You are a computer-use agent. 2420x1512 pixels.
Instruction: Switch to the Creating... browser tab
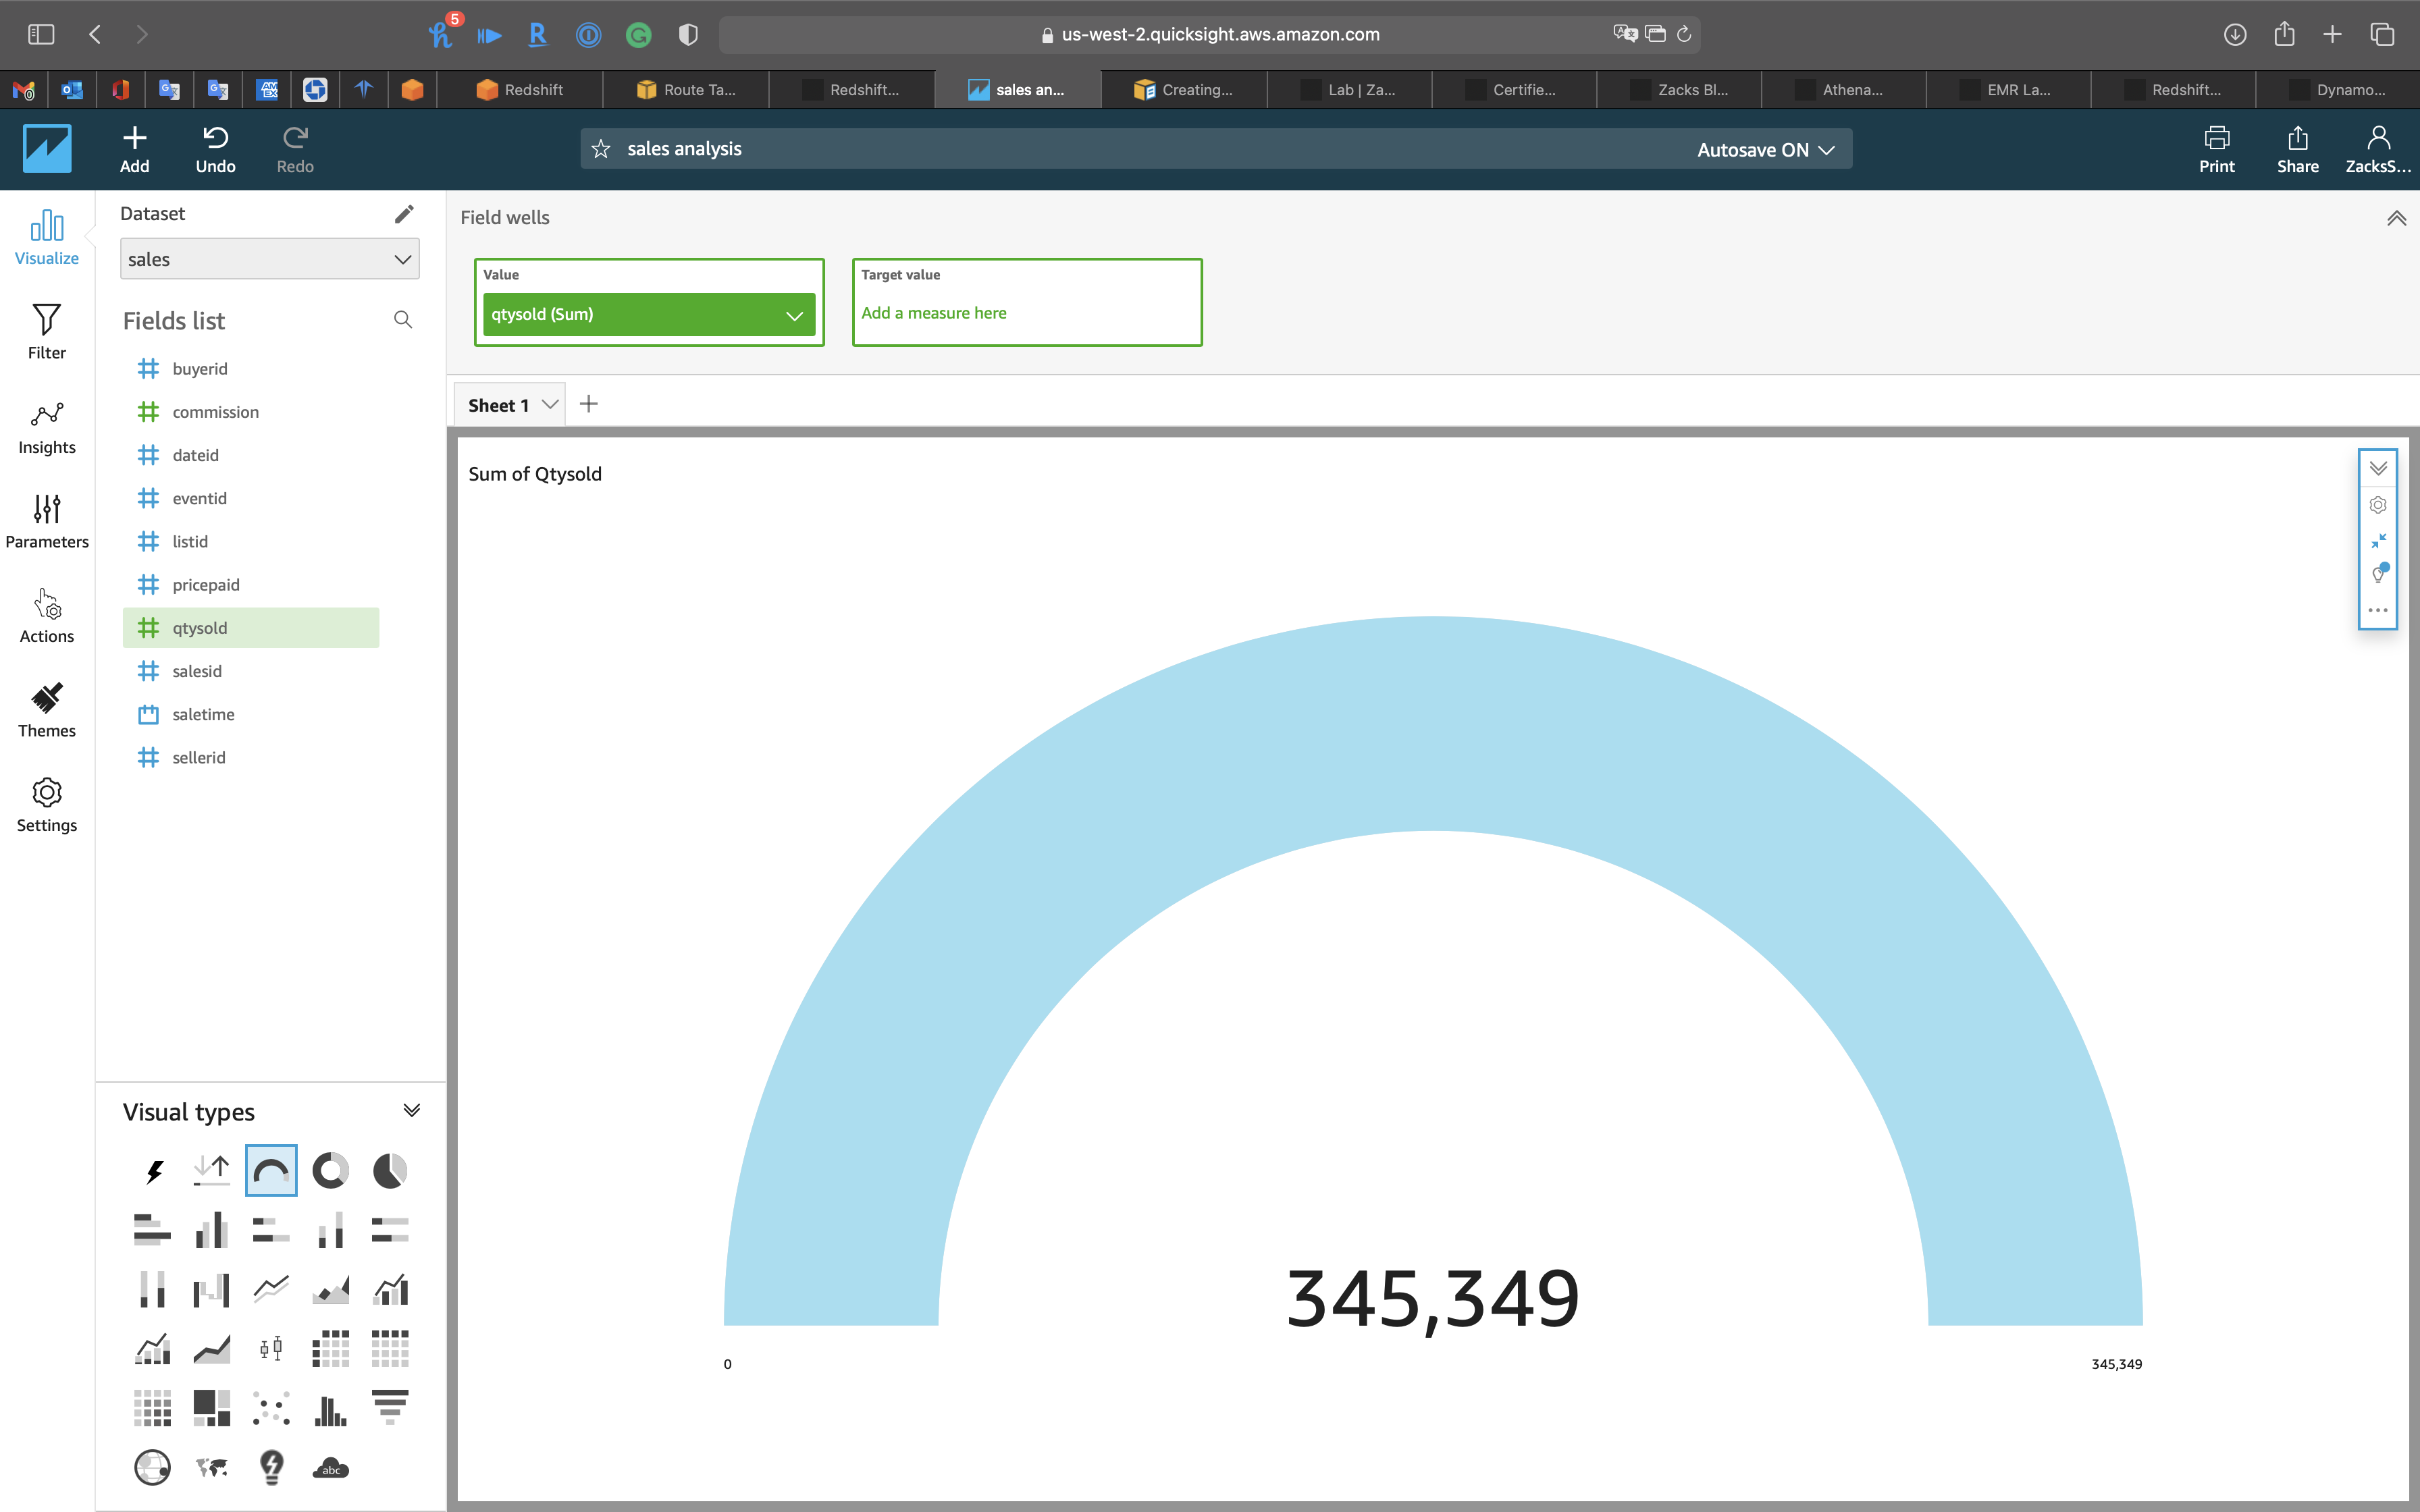click(1184, 90)
